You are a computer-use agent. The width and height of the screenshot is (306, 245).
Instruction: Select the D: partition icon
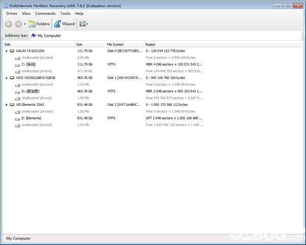(17, 92)
